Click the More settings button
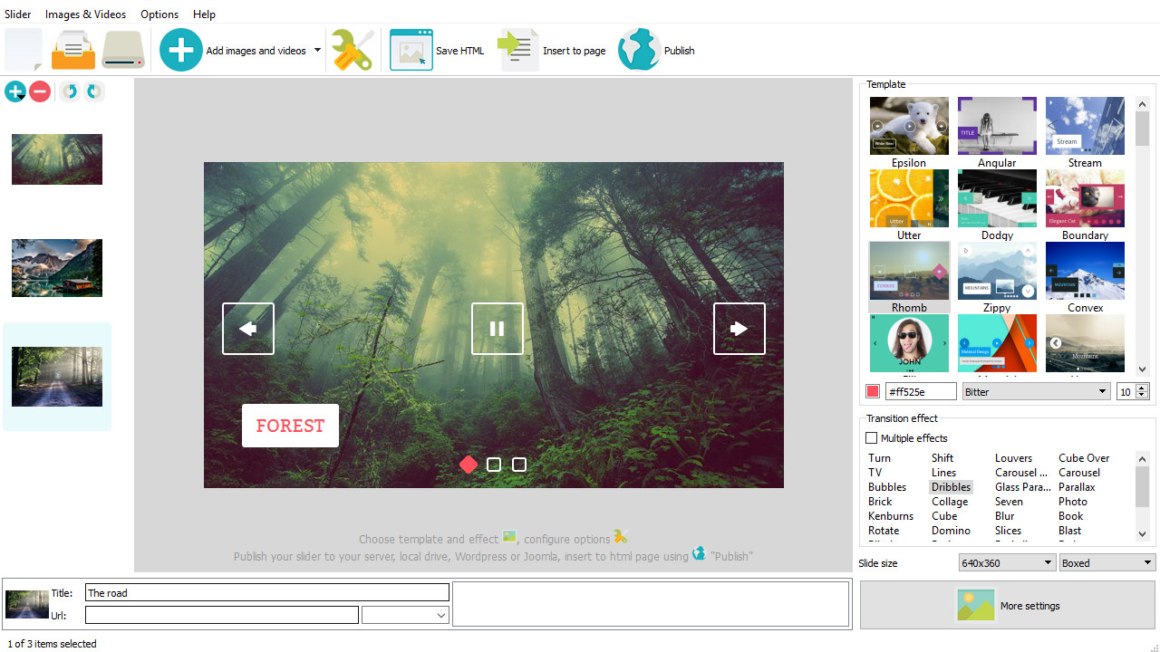 [1008, 606]
